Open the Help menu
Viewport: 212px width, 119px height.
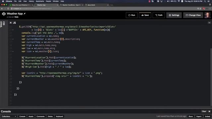(x=62, y=1)
